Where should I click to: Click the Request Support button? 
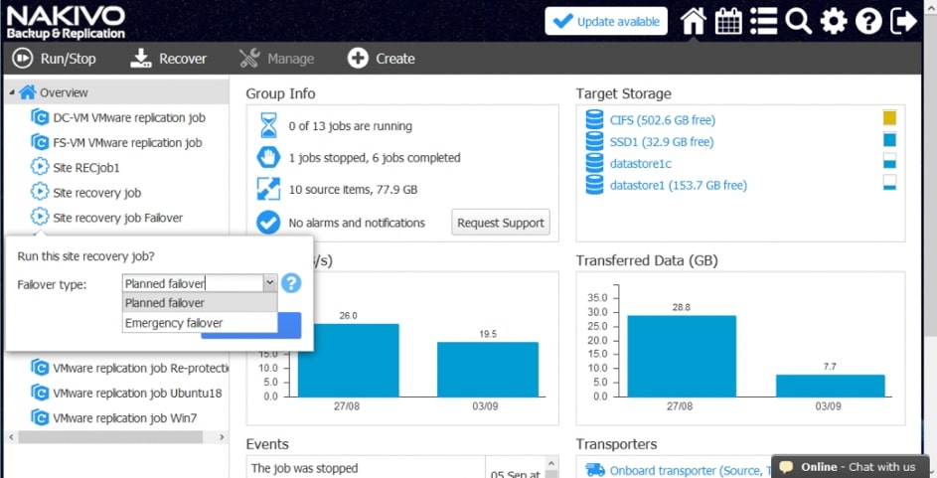point(501,223)
